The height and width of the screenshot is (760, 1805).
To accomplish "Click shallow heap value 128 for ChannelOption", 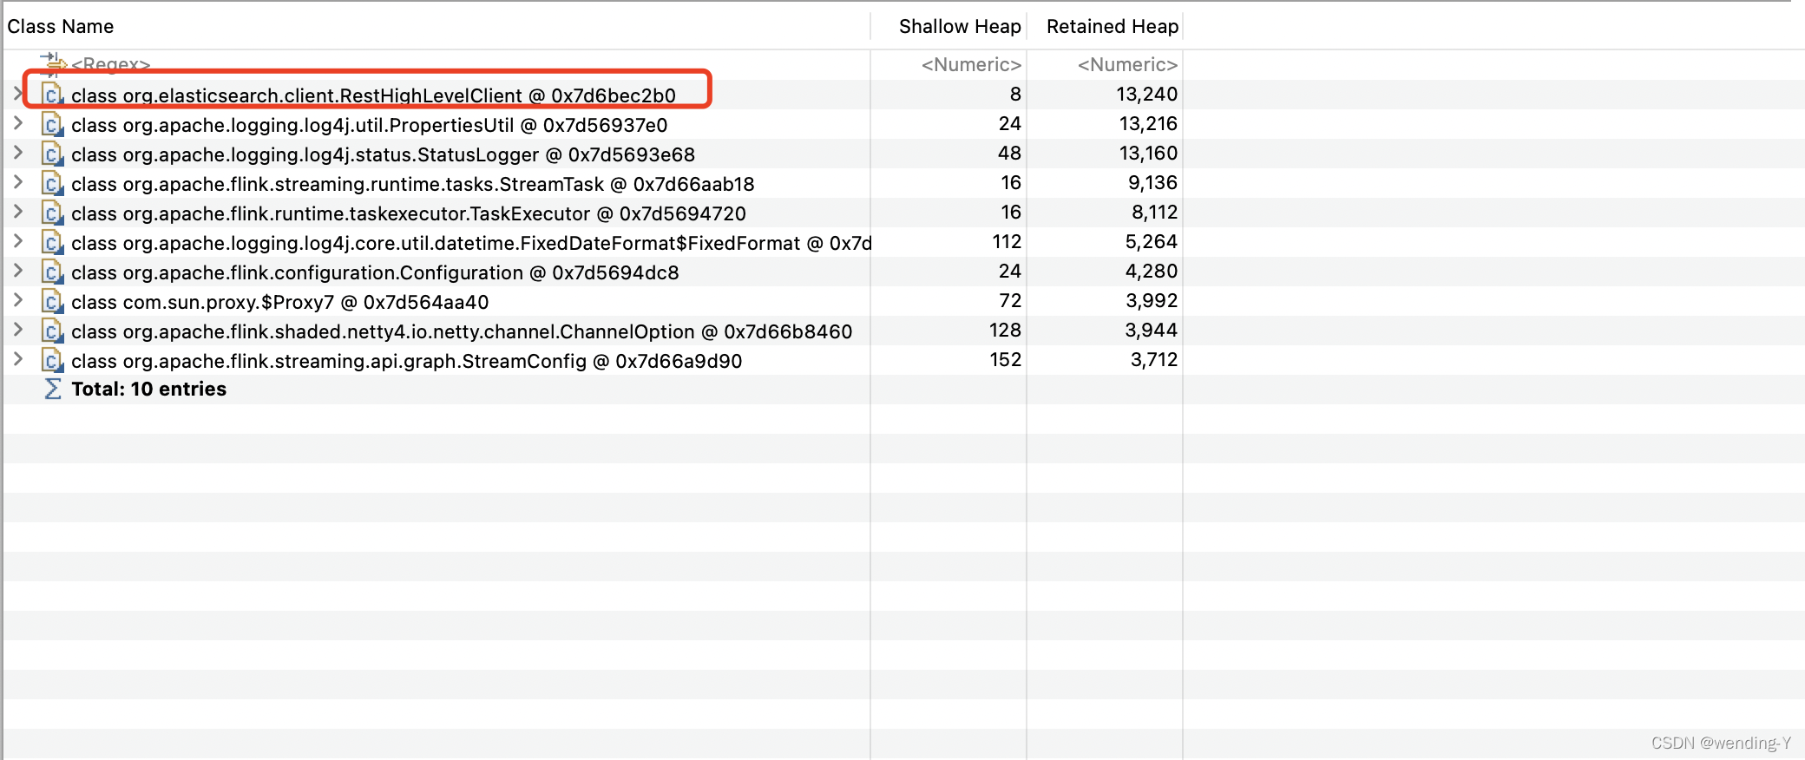I will pos(1005,330).
